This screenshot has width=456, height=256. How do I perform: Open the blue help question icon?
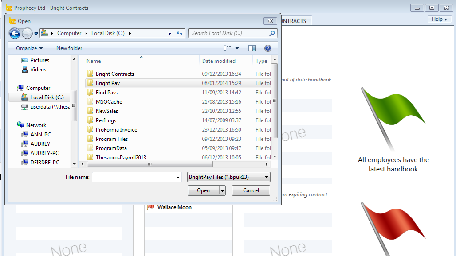[x=268, y=48]
